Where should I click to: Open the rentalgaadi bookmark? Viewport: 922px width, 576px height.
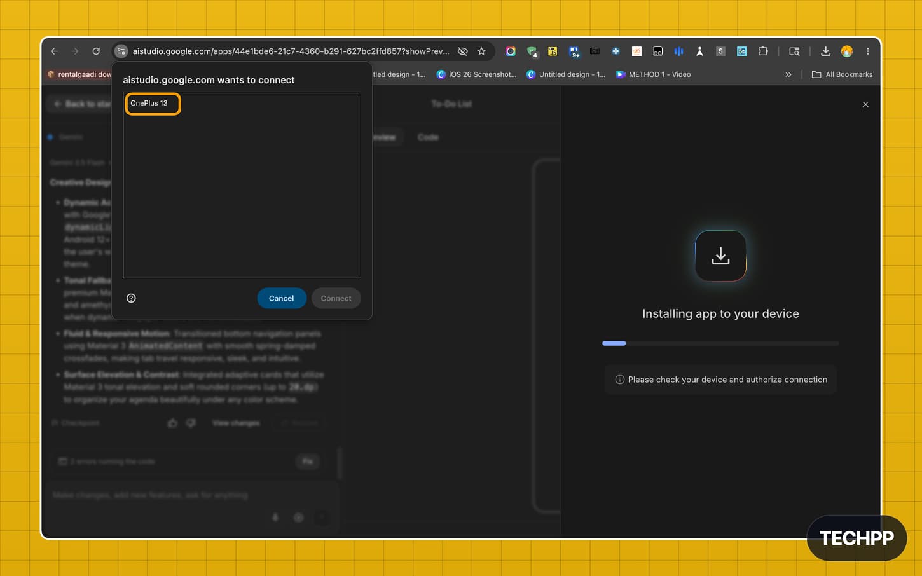click(x=79, y=74)
